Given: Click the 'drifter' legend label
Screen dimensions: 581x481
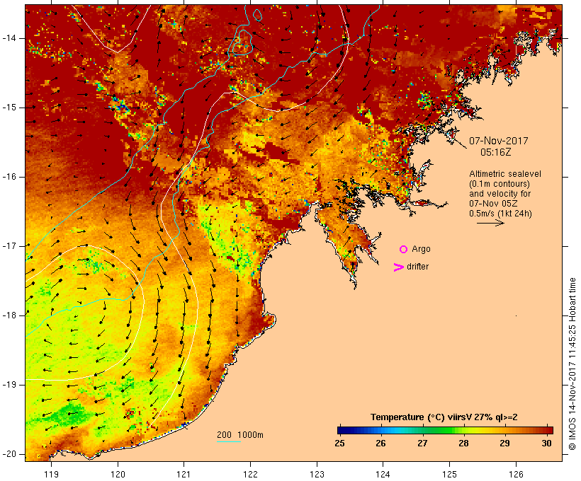Looking at the screenshot, I should [417, 267].
